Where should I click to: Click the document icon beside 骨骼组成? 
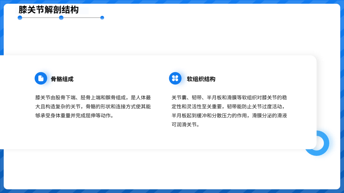point(41,78)
